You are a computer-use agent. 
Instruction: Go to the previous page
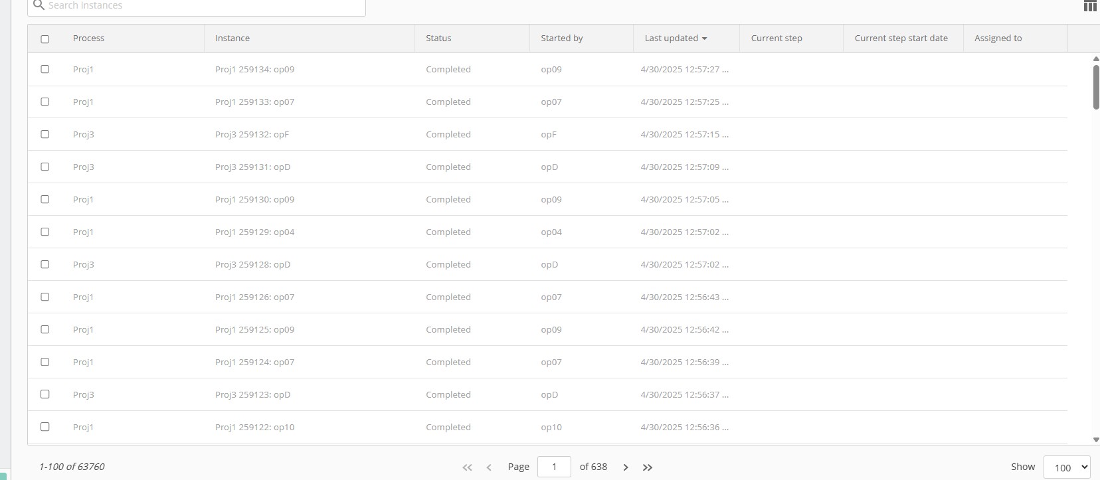pos(489,467)
